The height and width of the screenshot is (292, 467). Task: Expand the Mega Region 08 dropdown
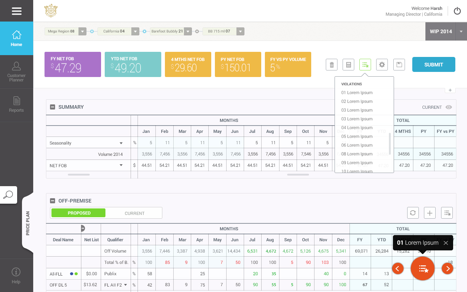point(82,31)
